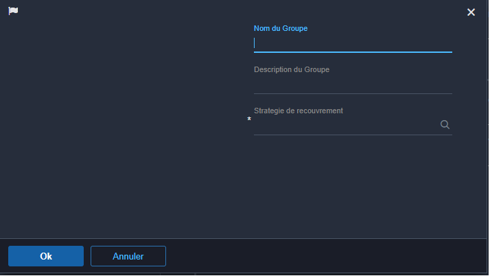Cancel with the Annuler button
This screenshot has width=490, height=276.
point(128,256)
